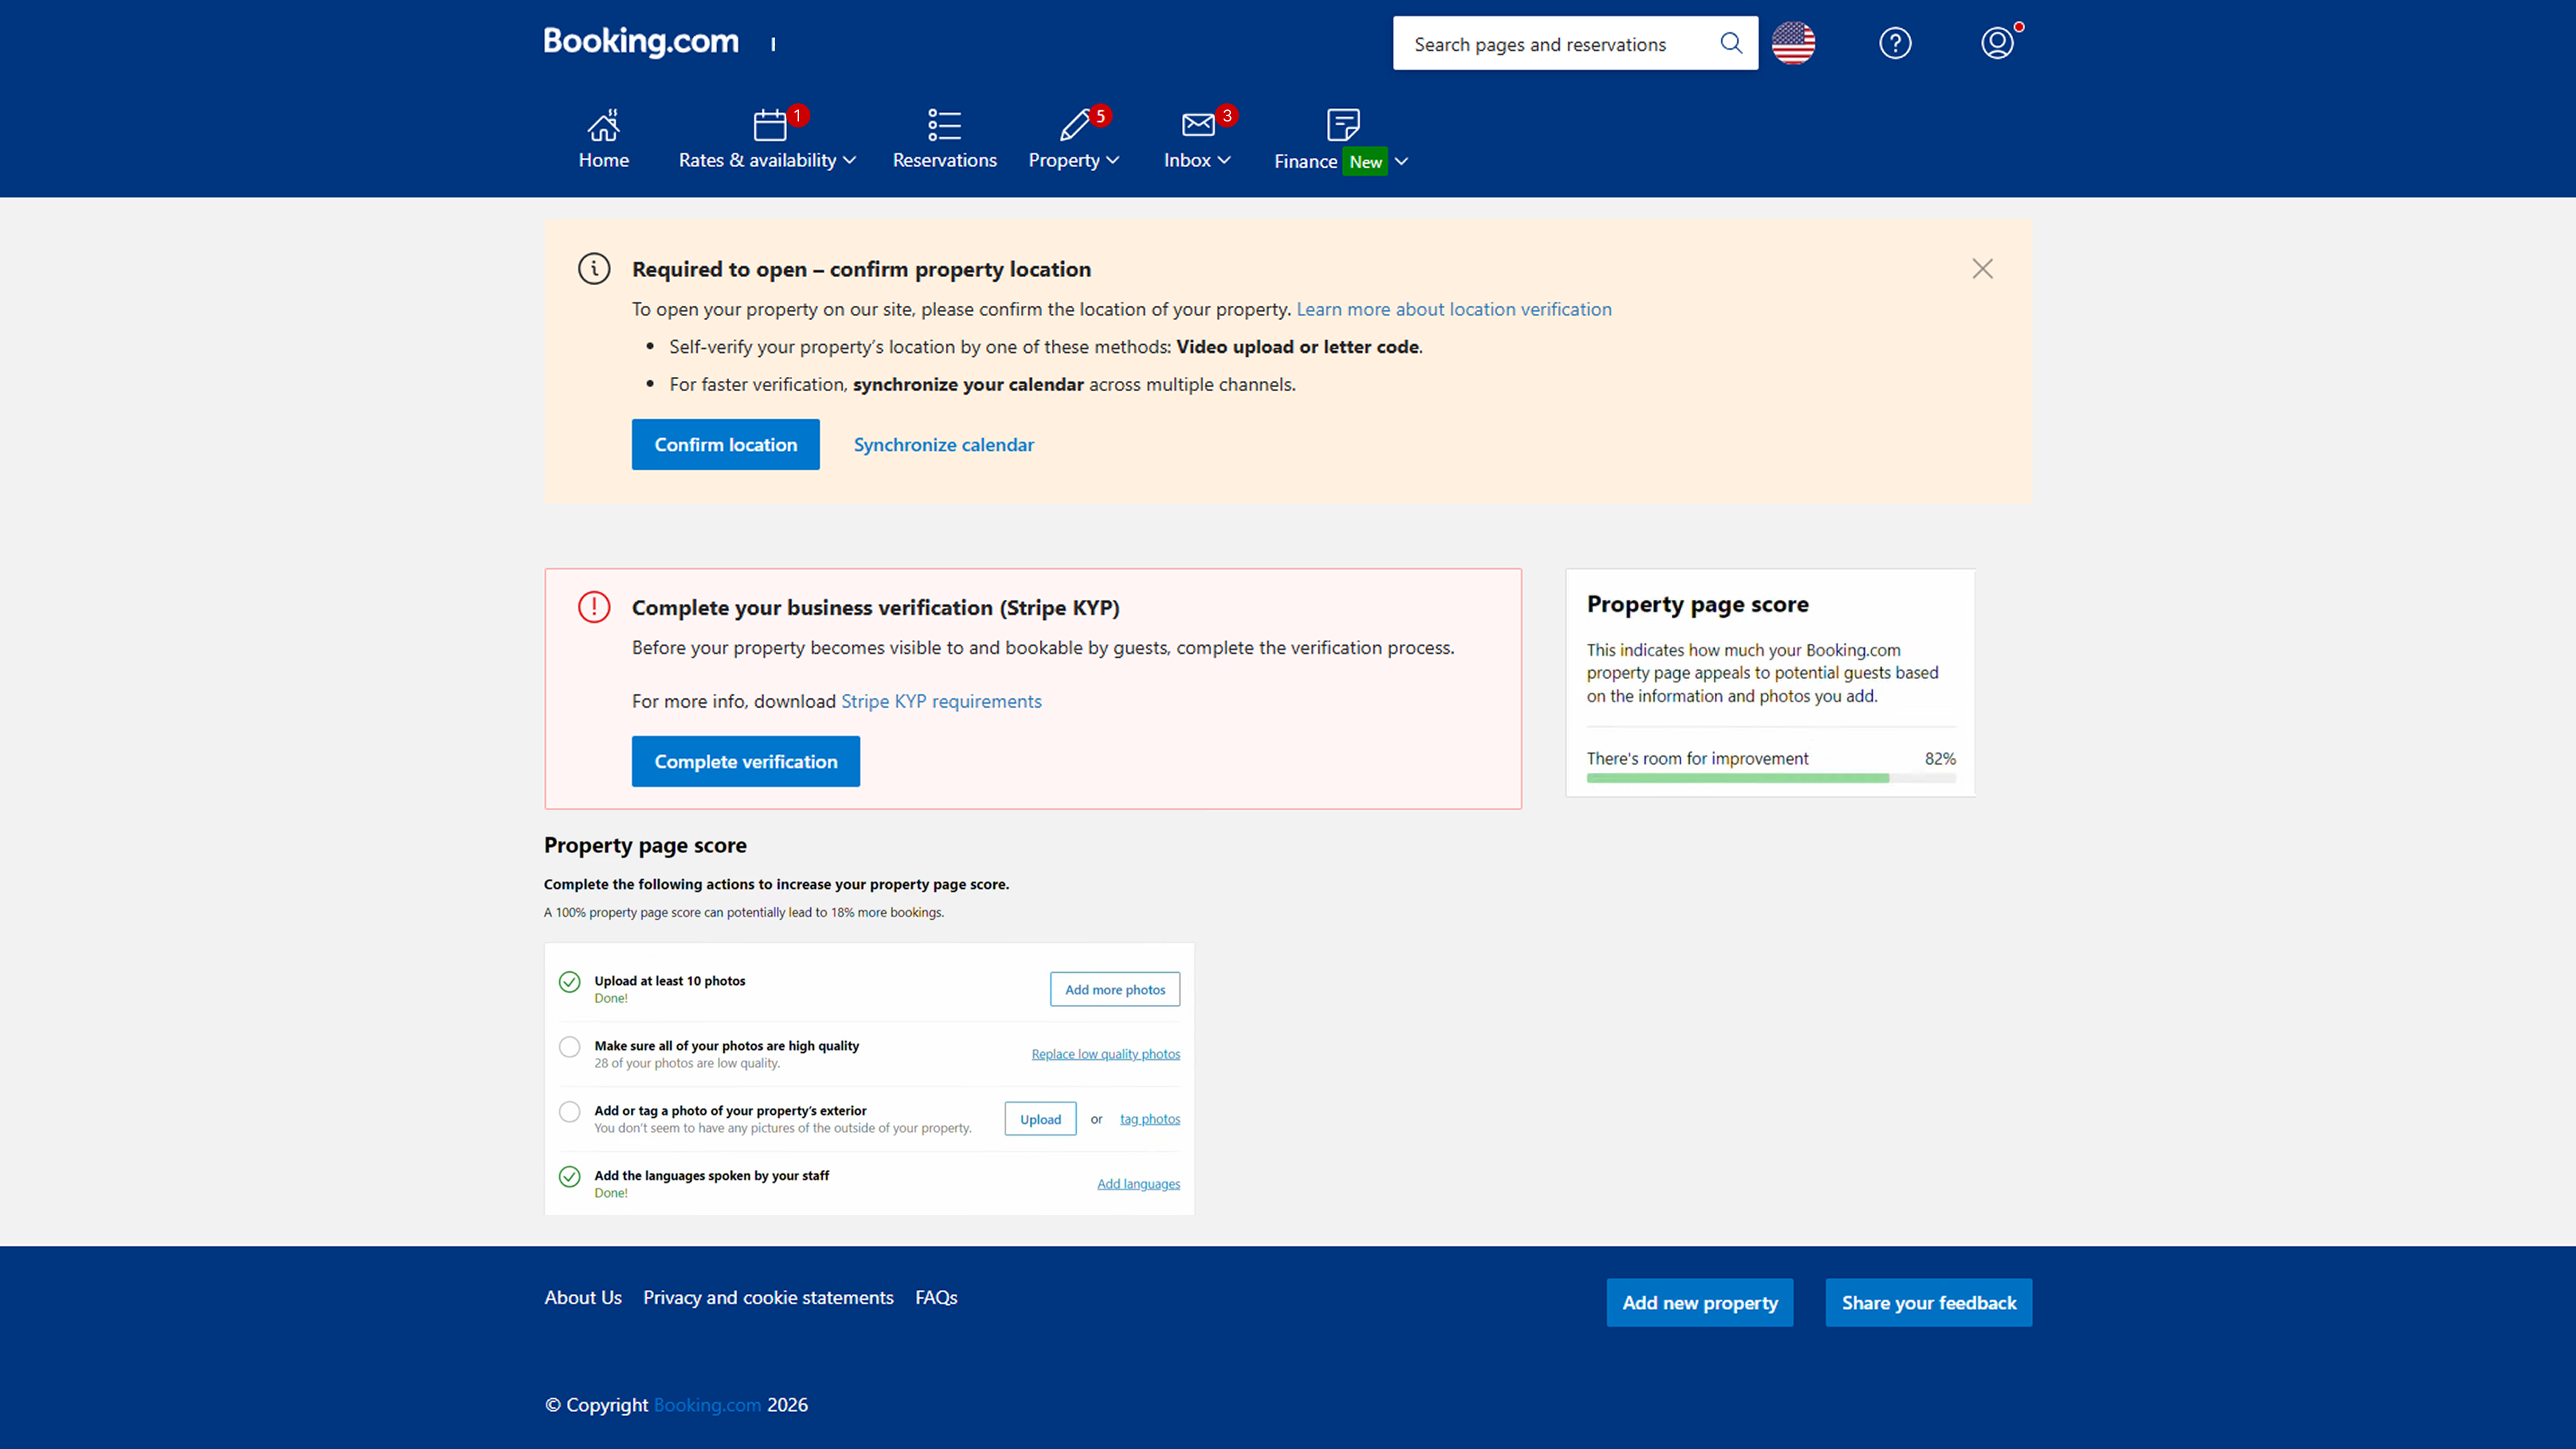This screenshot has height=1449, width=2576.
Task: Dismiss the location banner with X
Action: pyautogui.click(x=1982, y=269)
